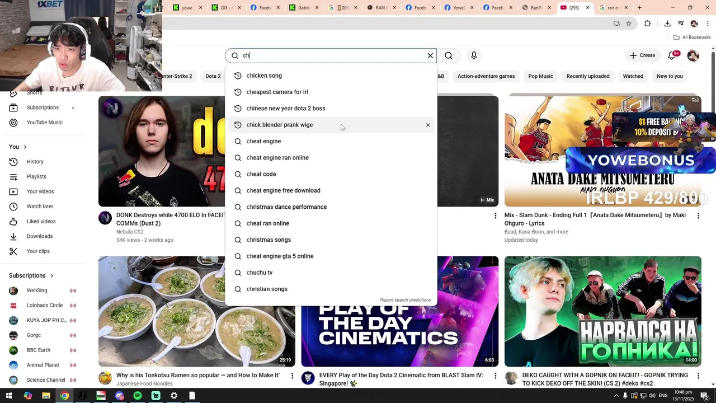The width and height of the screenshot is (716, 403).
Task: Remove 'chick blender prank wige' from history
Action: pos(428,125)
